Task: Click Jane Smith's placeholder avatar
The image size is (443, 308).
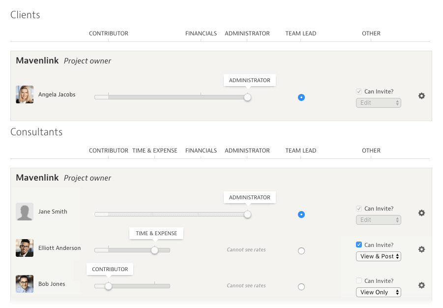Action: (25, 212)
